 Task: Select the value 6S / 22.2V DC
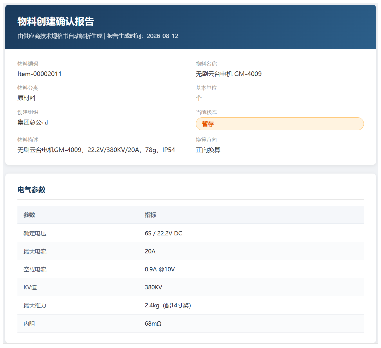pyautogui.click(x=164, y=233)
